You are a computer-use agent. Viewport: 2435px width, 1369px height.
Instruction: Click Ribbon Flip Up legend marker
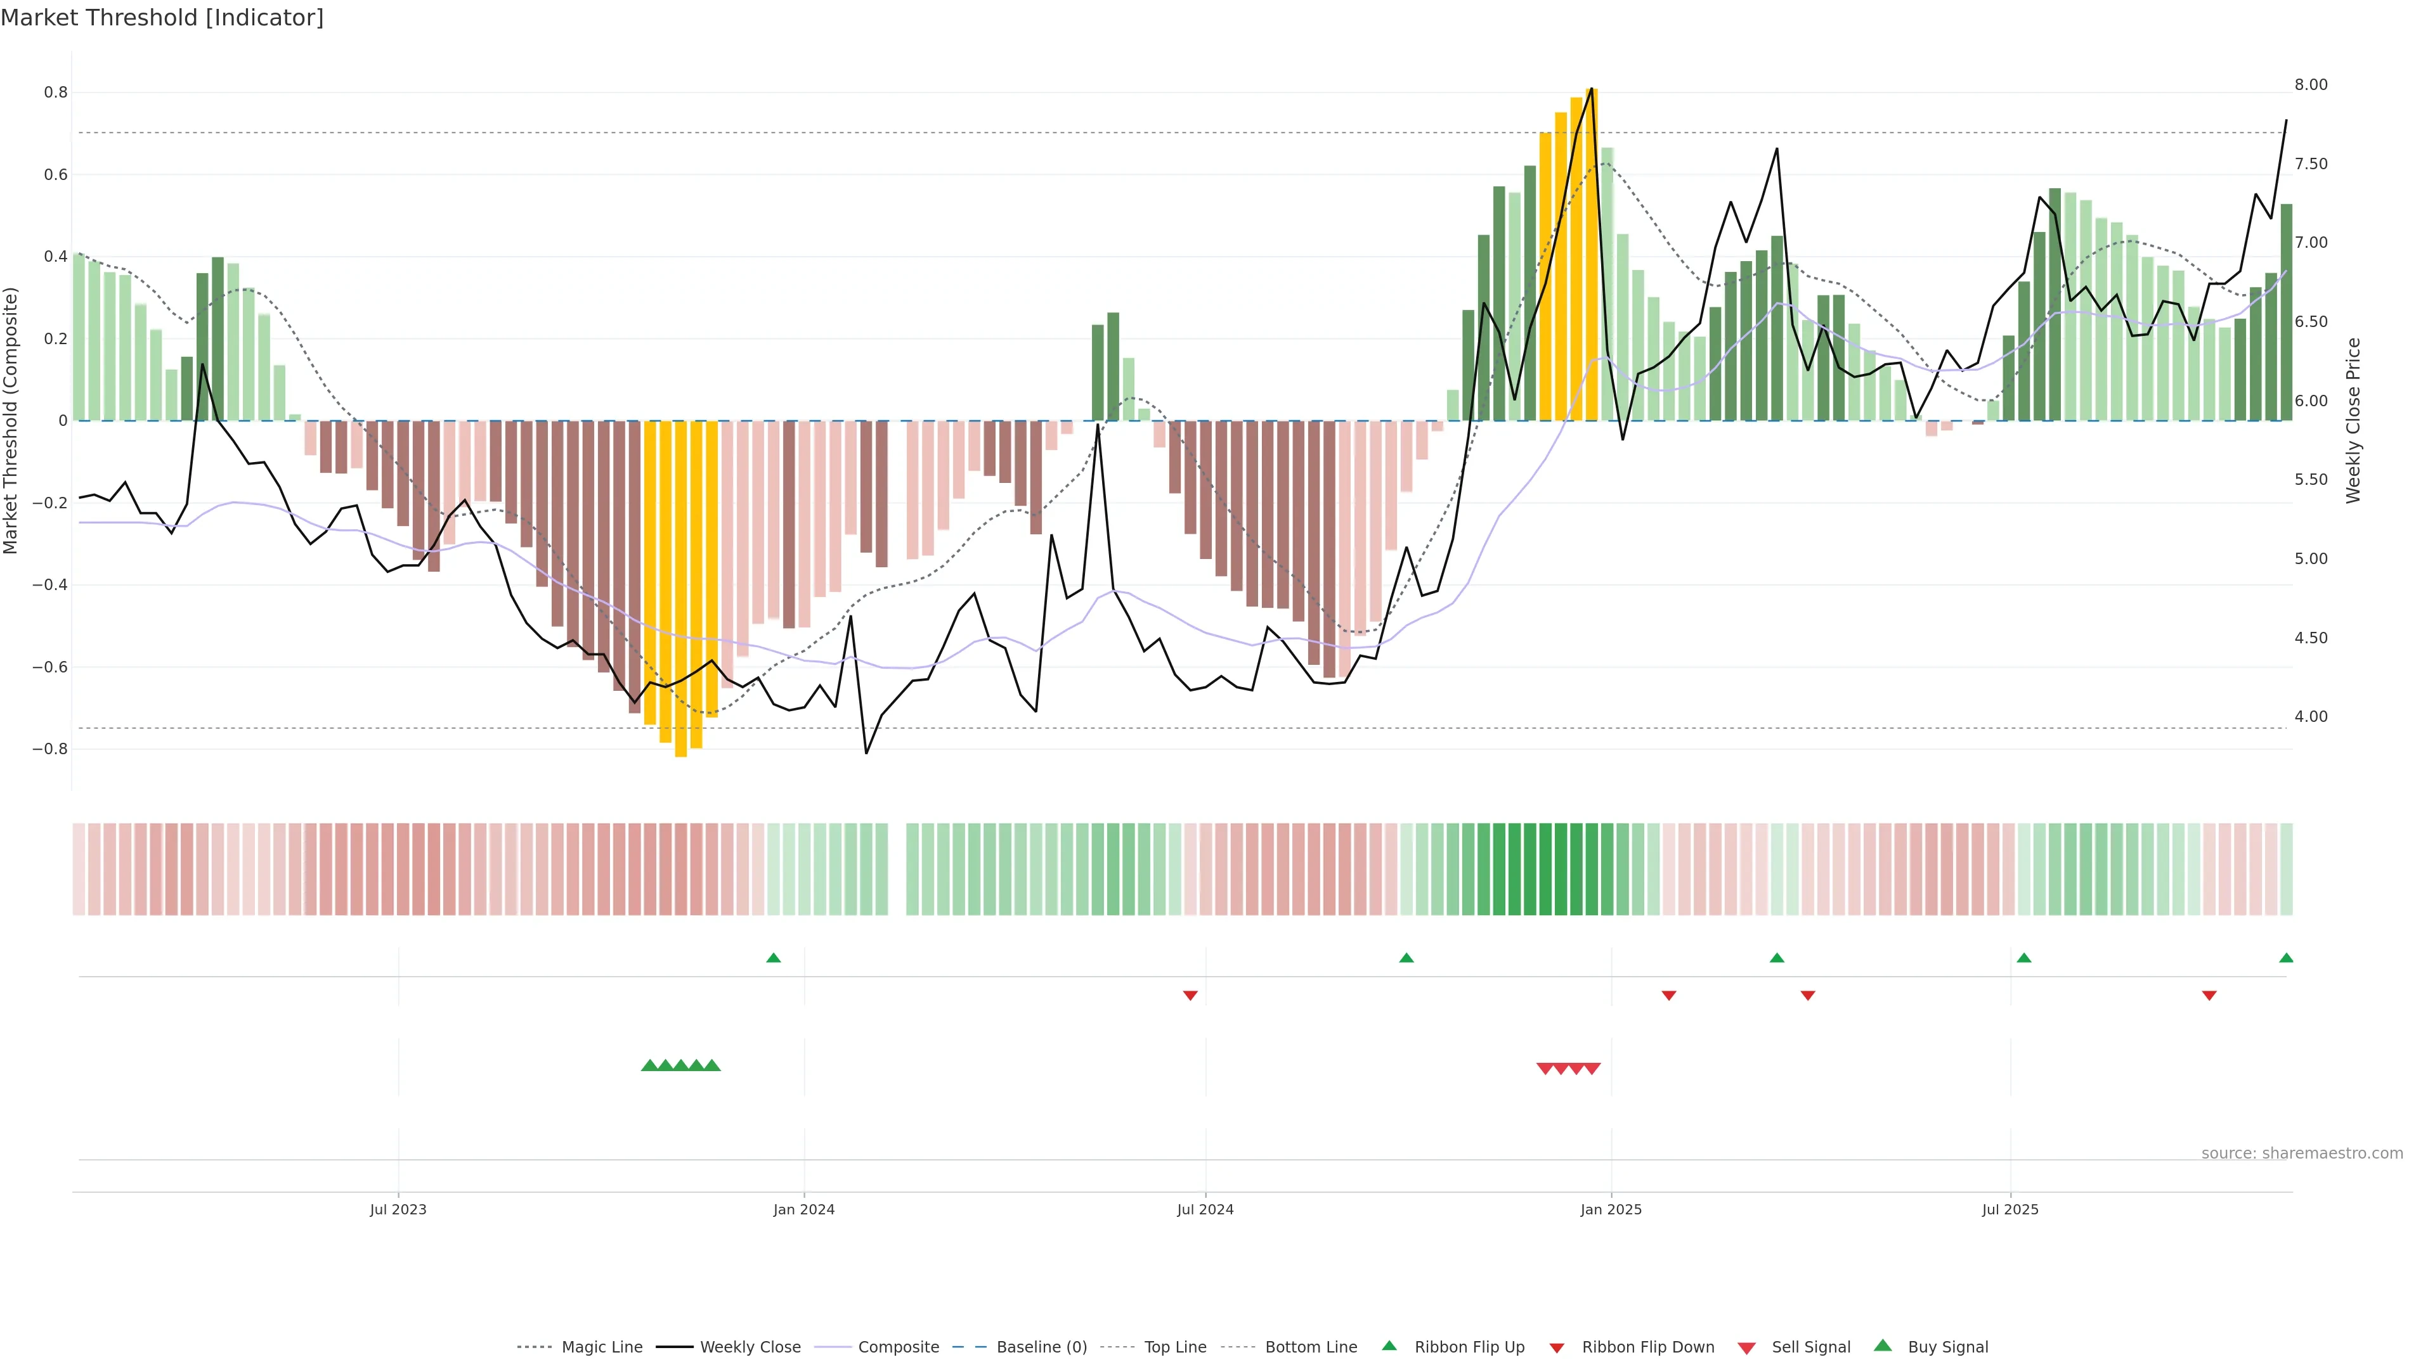coord(1389,1346)
